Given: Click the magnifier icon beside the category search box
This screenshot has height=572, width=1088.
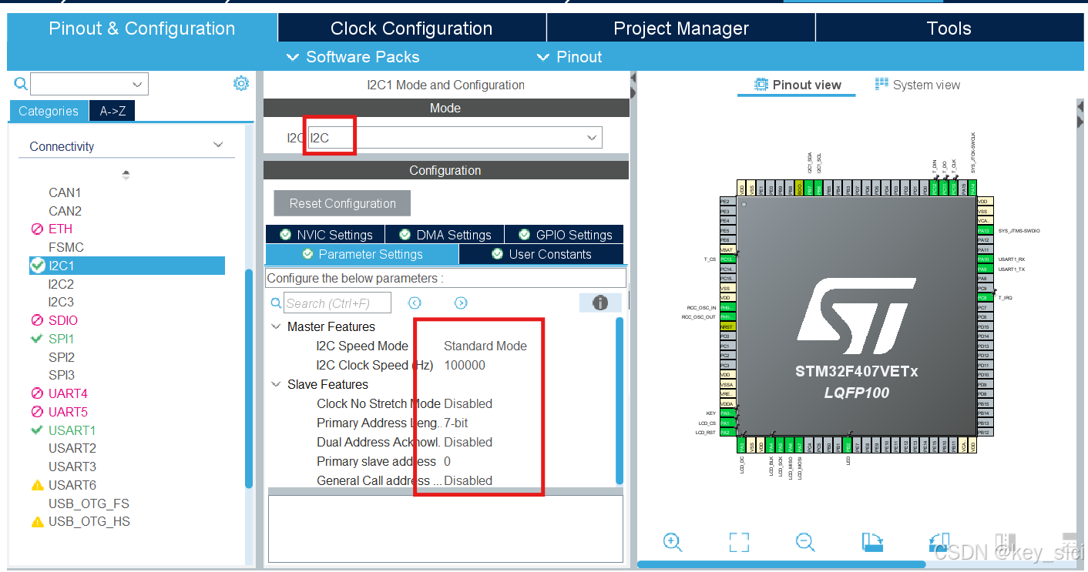Looking at the screenshot, I should [21, 84].
